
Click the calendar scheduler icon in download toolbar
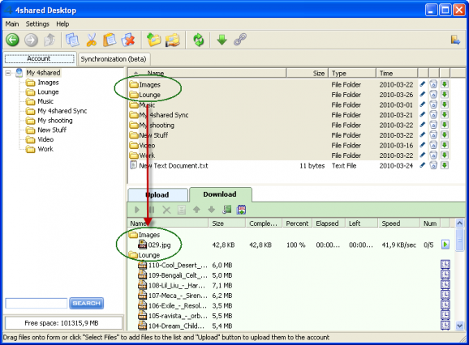point(241,210)
